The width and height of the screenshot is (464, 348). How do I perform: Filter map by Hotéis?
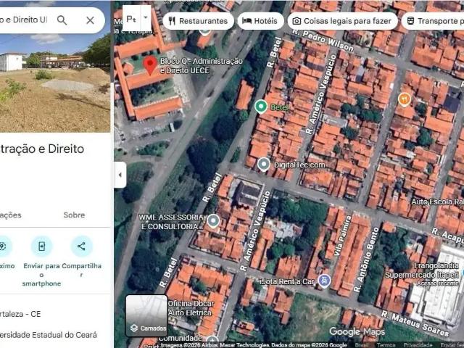pos(260,21)
